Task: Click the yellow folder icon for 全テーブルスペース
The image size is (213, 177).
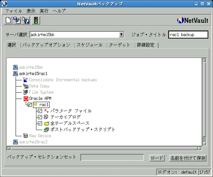Action: coord(46,124)
